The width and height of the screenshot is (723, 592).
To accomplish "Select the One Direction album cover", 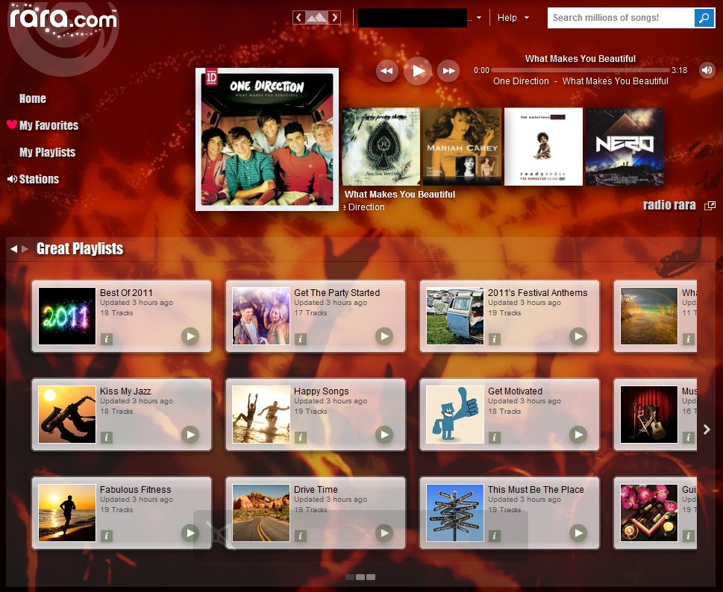I will (x=267, y=139).
